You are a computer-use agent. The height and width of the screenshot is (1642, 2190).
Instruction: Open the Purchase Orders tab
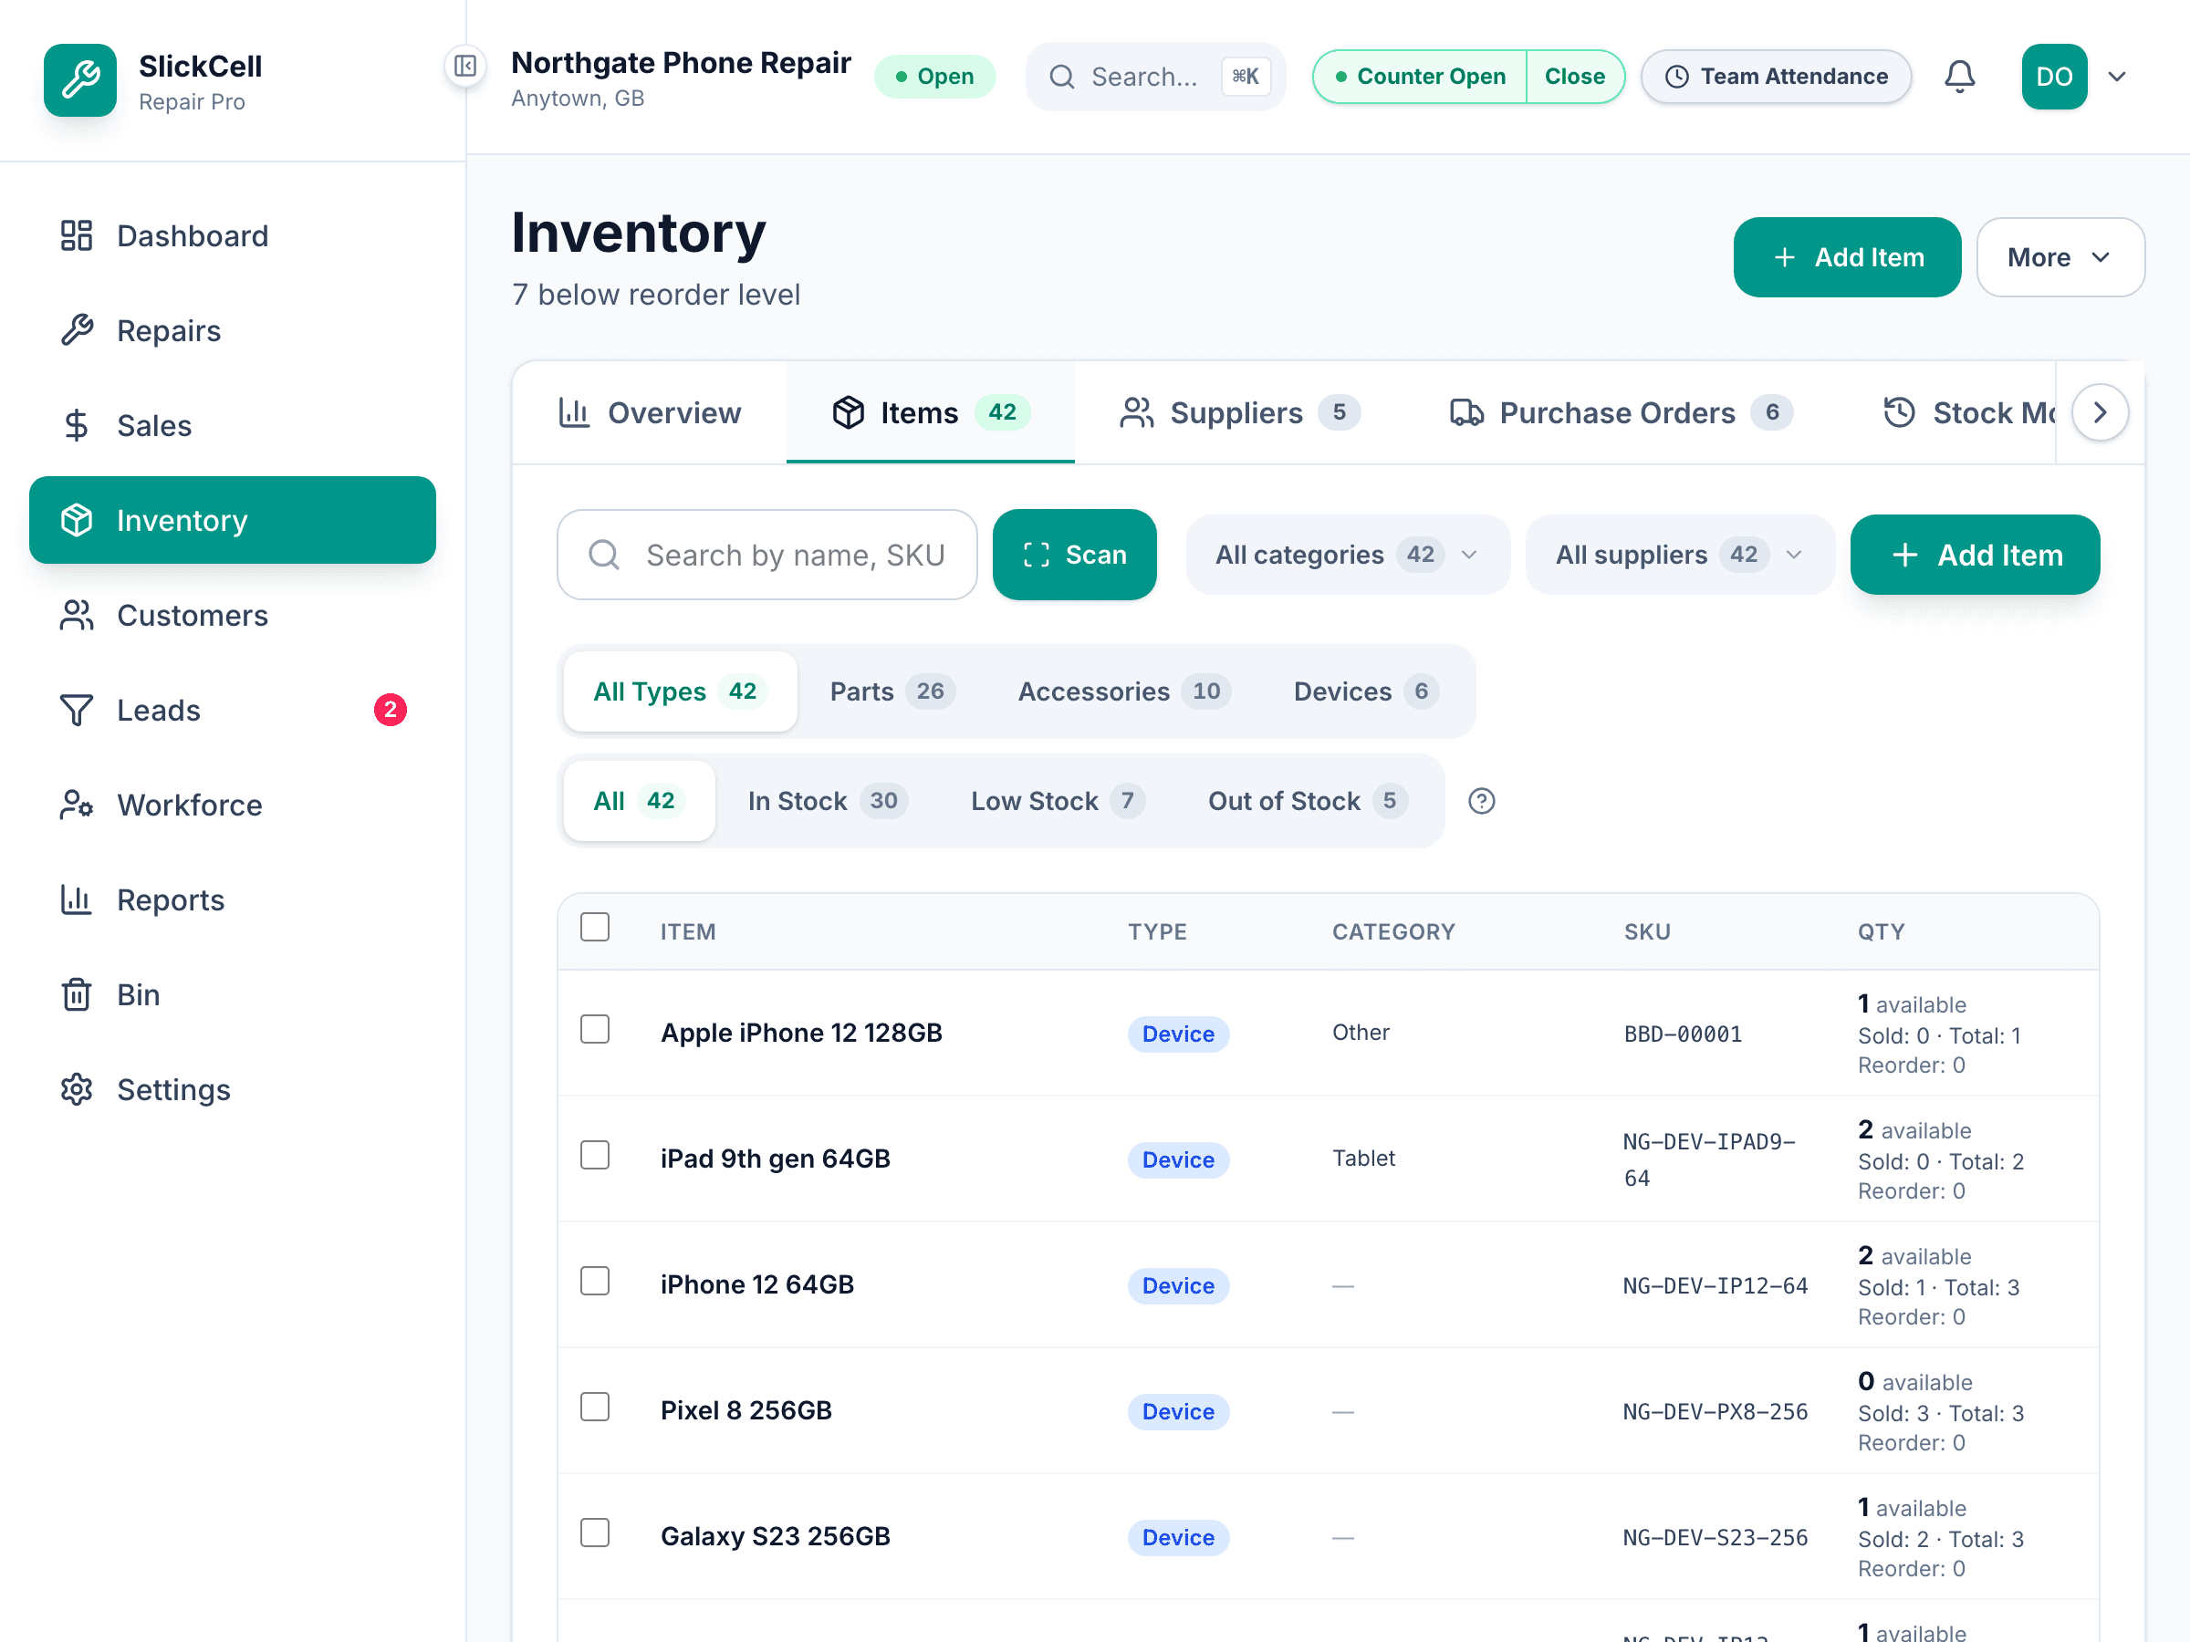(x=1621, y=412)
